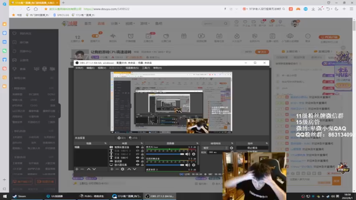Pop out the 场景 dock panel
Image resolution: width=356 pixels, height=200 pixels.
[x=105, y=143]
